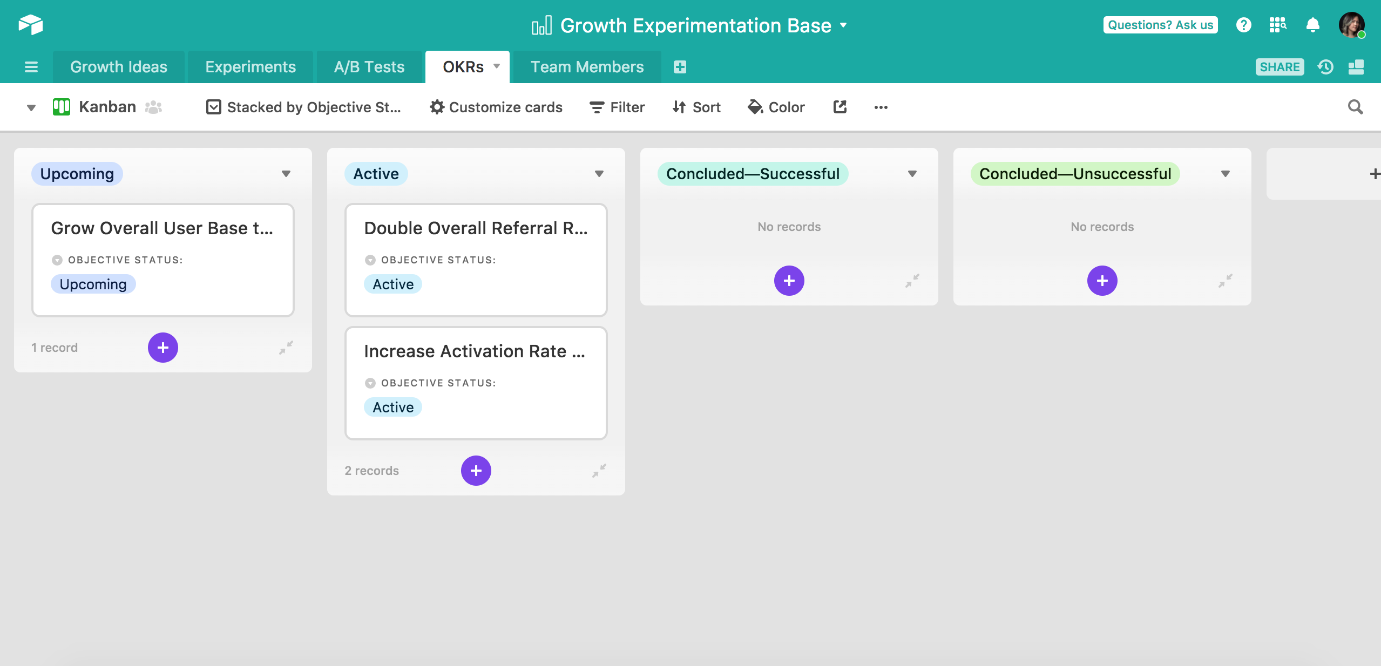The width and height of the screenshot is (1381, 666).
Task: Open the Upcoming column dropdown arrow
Action: (x=286, y=174)
